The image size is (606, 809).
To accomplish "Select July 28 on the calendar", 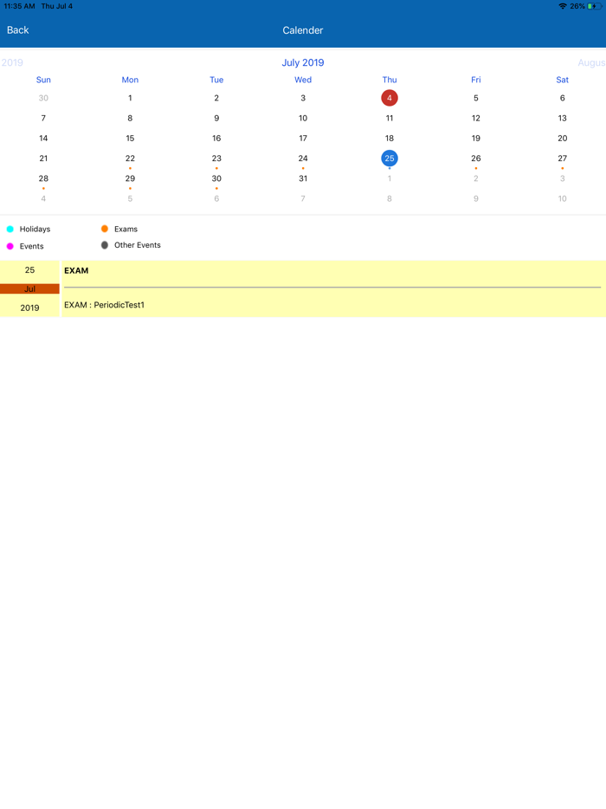I will (x=43, y=178).
